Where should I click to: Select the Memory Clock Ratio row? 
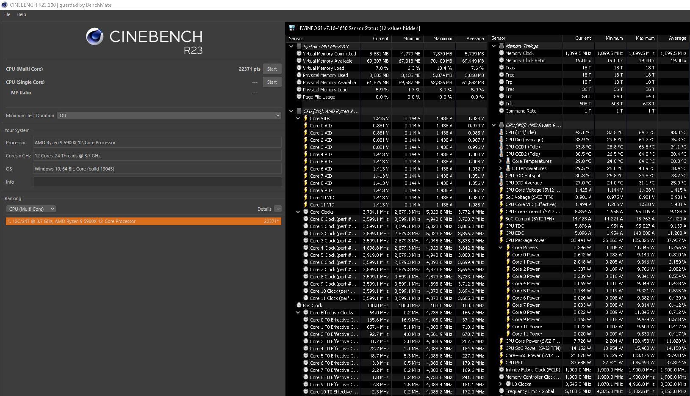(x=589, y=60)
